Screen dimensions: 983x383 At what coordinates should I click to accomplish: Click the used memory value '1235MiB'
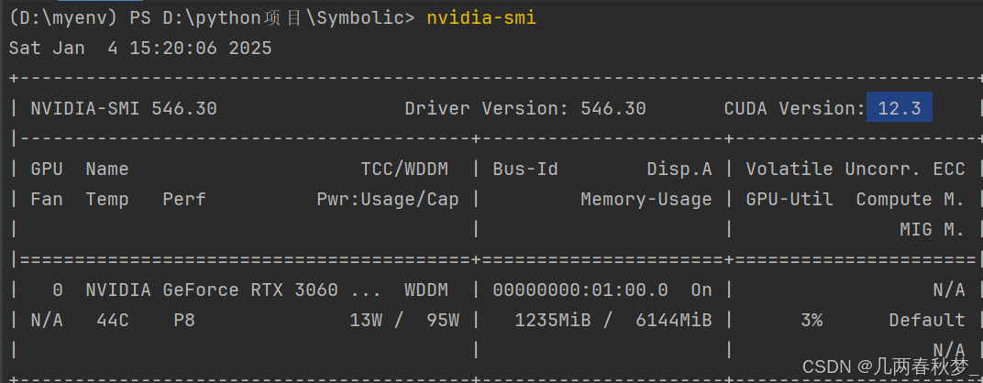pos(553,321)
